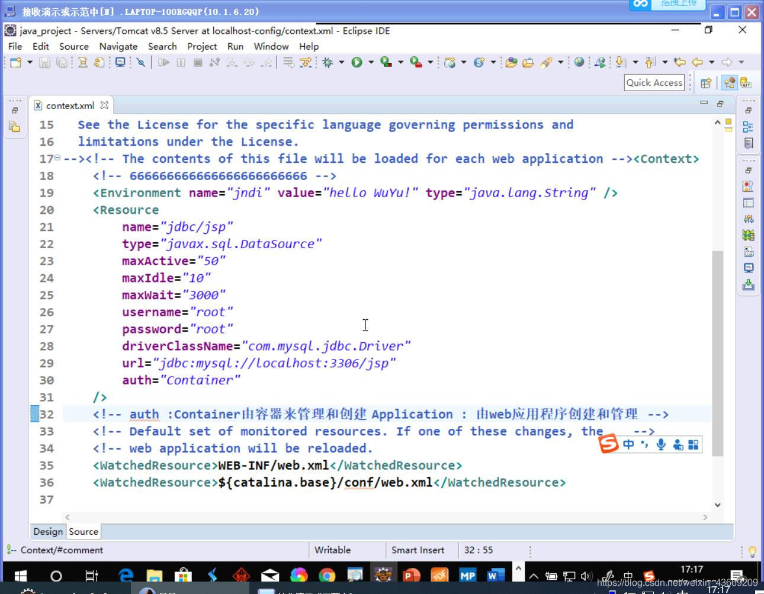This screenshot has width=764, height=594.
Task: Click the Task List view icon in right trim
Action: pos(748,143)
